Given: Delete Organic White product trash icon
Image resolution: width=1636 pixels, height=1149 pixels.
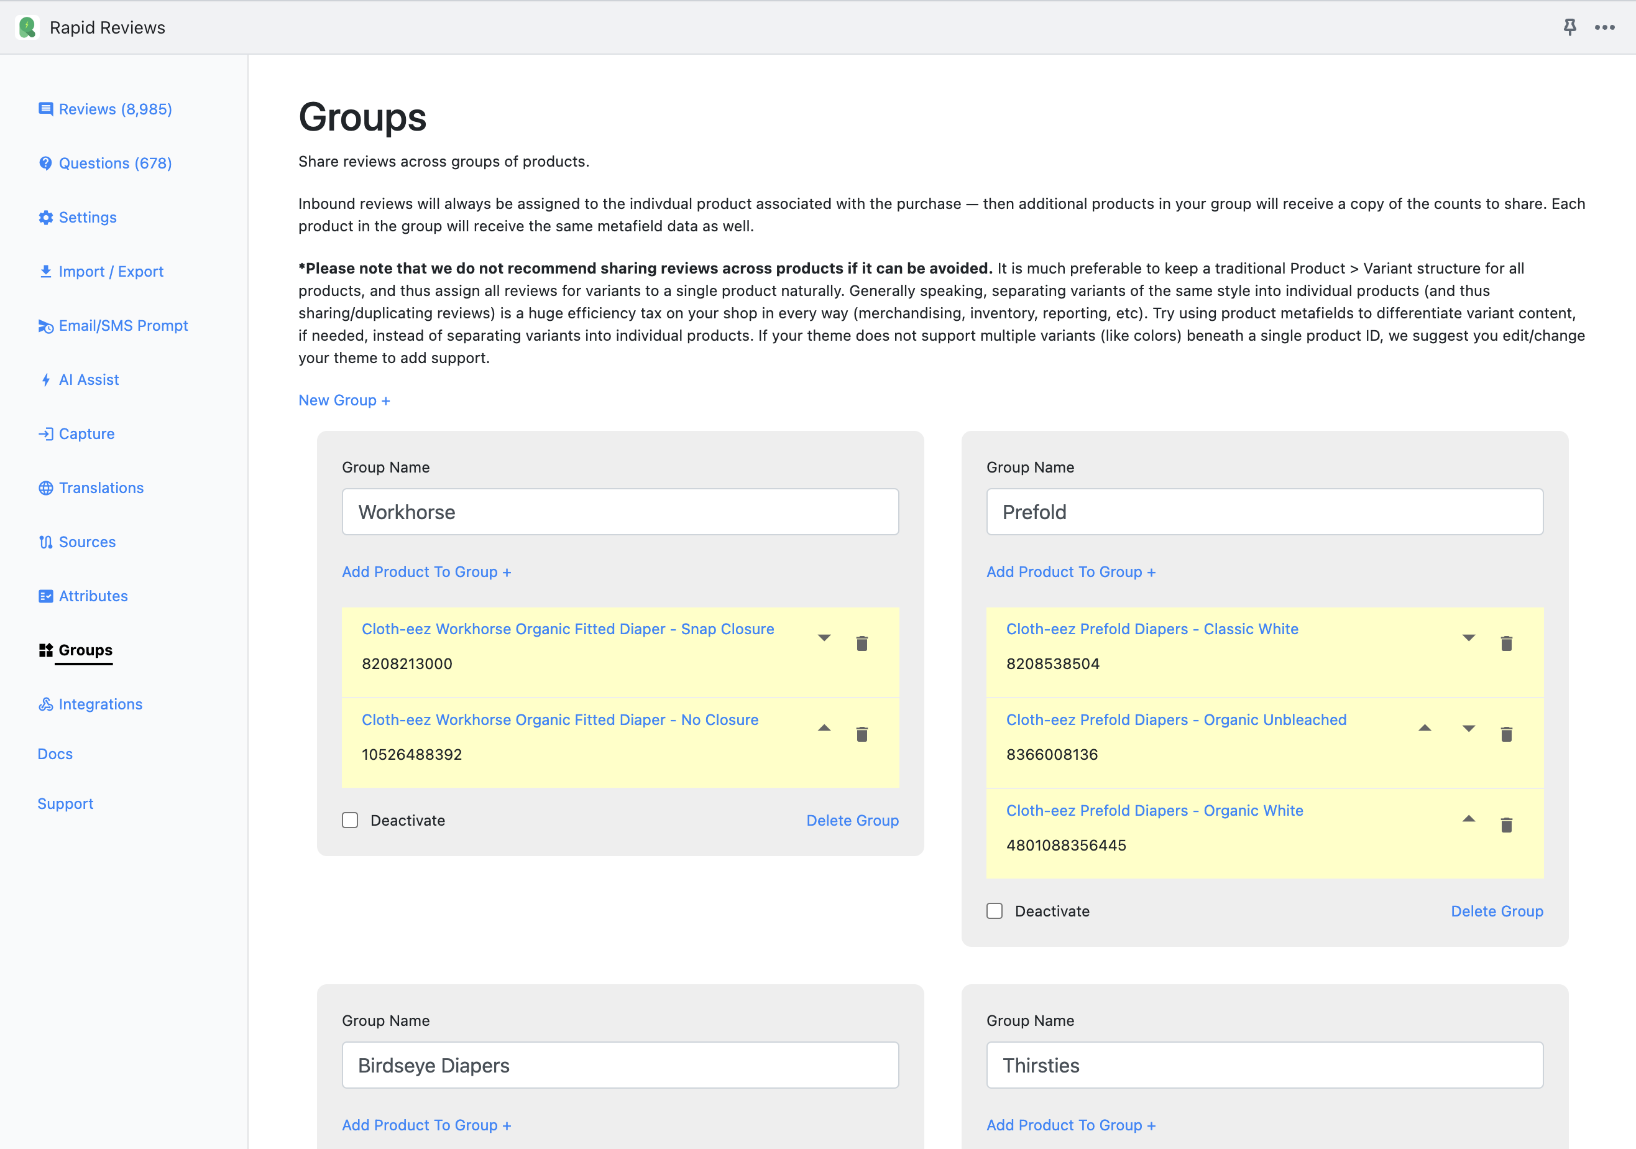Looking at the screenshot, I should point(1505,824).
